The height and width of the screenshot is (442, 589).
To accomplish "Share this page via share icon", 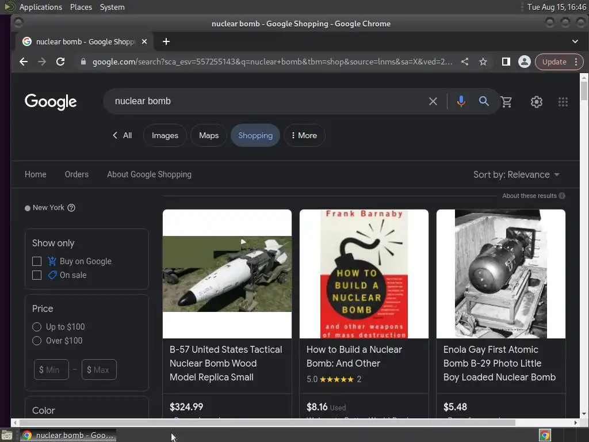I will pos(465,62).
